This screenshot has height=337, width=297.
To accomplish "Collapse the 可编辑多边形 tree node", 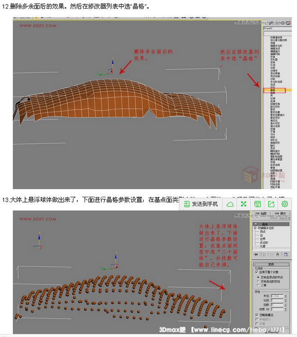I will (255, 228).
